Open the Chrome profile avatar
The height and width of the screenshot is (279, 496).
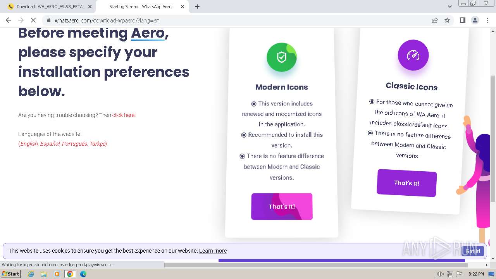(x=475, y=20)
